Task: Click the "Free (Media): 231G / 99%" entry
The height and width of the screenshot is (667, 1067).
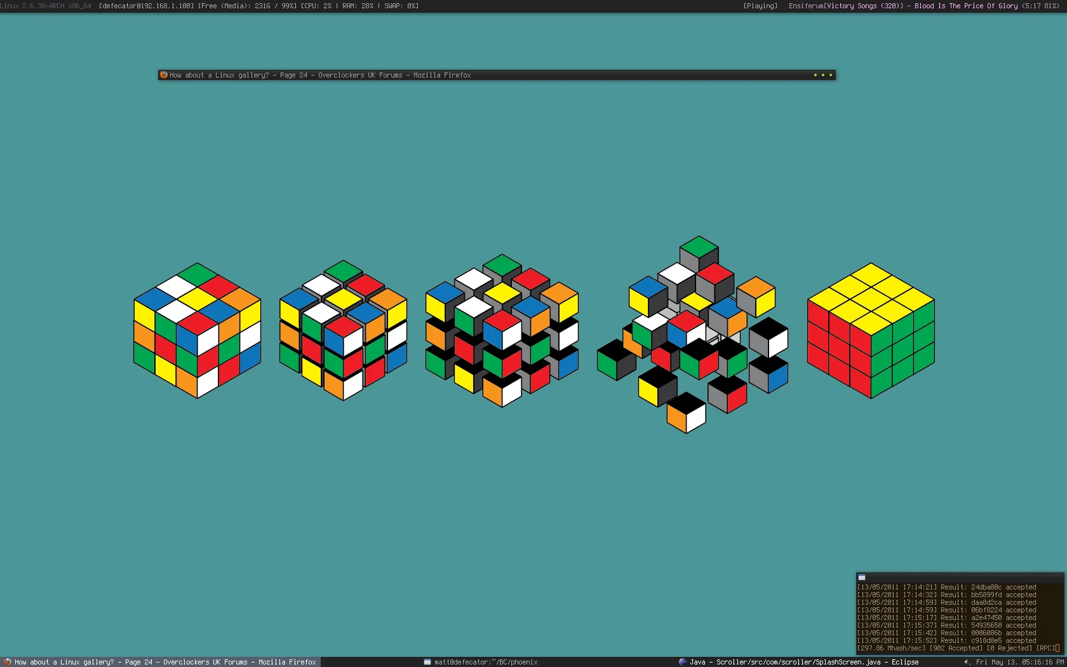Action: [247, 6]
